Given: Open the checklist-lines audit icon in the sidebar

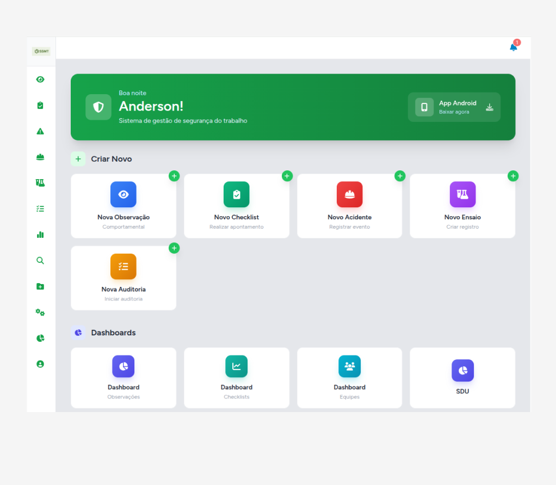Looking at the screenshot, I should click(x=40, y=209).
